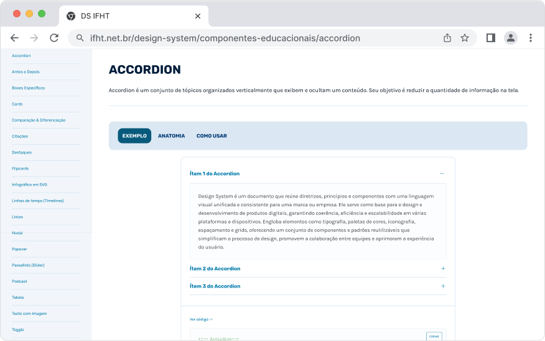Screen dimensions: 545x341
Task: Switch to the EXEMPLO tab
Action: pyautogui.click(x=134, y=135)
